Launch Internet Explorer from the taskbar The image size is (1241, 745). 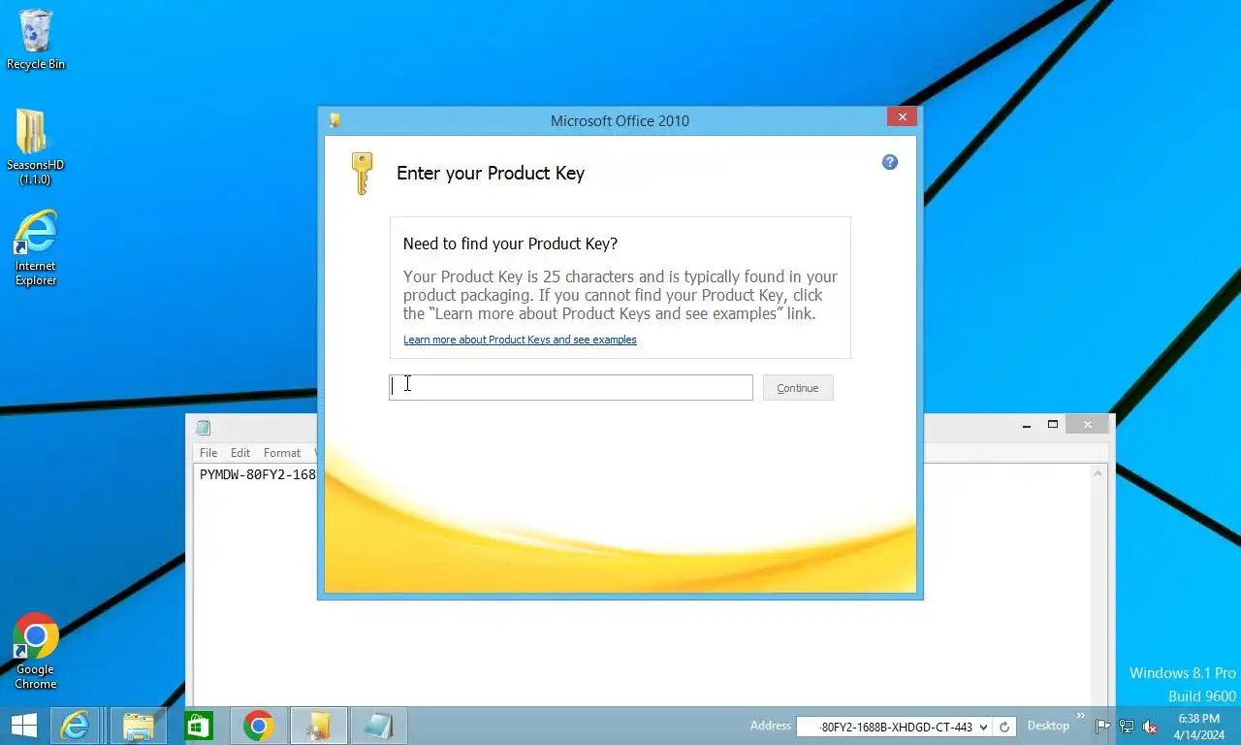[x=75, y=726]
